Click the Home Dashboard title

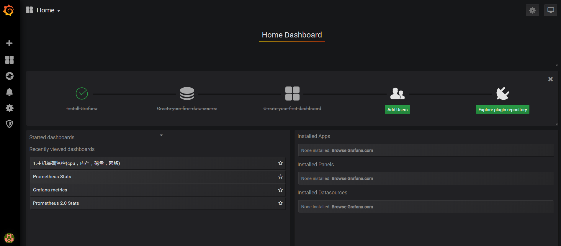[x=292, y=35]
